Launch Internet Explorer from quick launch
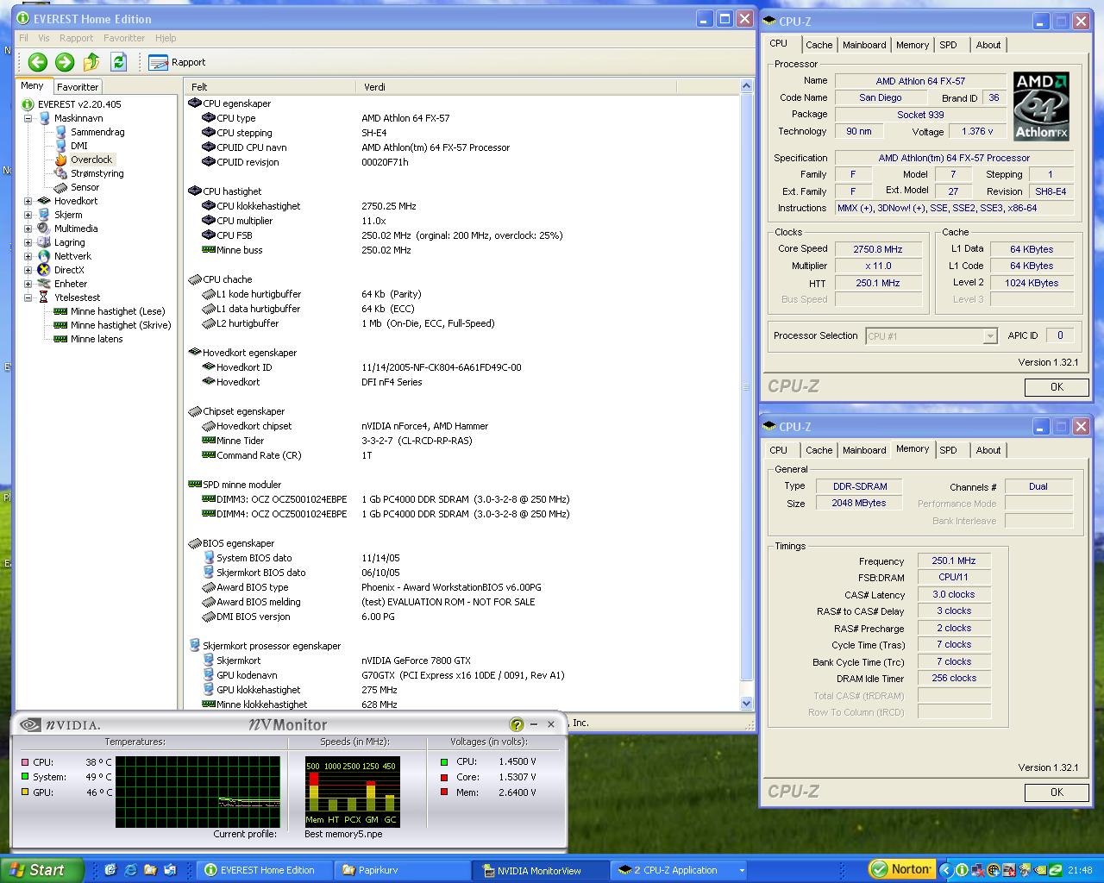Screen dimensions: 1104x883 (130, 870)
